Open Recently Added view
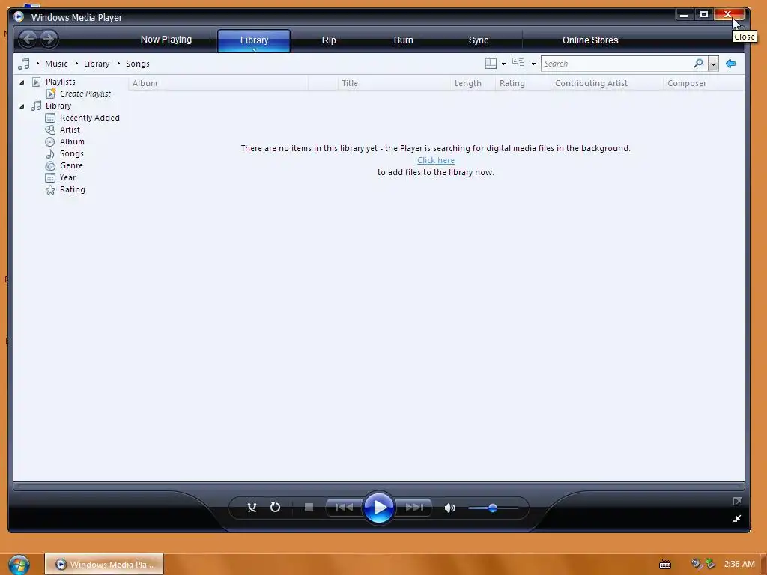This screenshot has width=767, height=575. (90, 118)
